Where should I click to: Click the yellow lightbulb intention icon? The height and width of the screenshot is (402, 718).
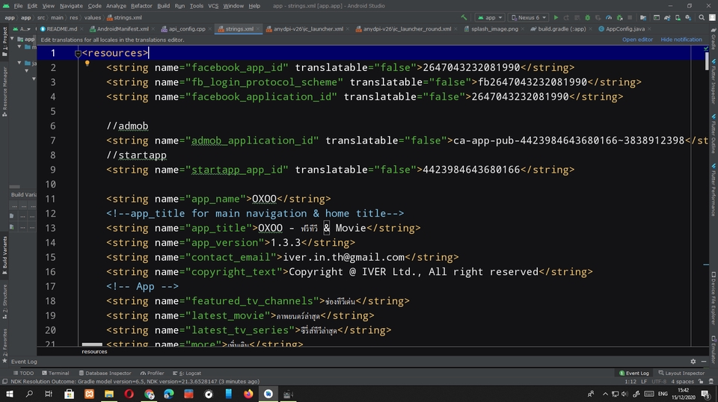(x=87, y=64)
